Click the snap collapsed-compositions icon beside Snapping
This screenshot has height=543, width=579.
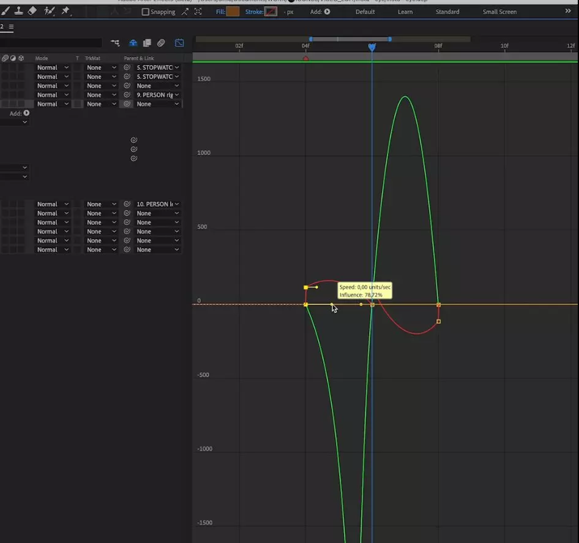tap(198, 12)
